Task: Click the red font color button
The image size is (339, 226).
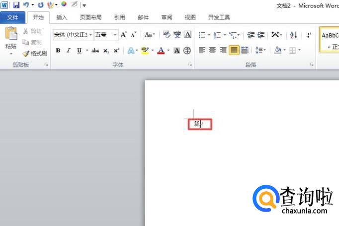Action: tap(161, 51)
